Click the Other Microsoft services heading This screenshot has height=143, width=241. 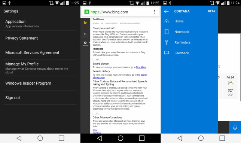[107, 118]
